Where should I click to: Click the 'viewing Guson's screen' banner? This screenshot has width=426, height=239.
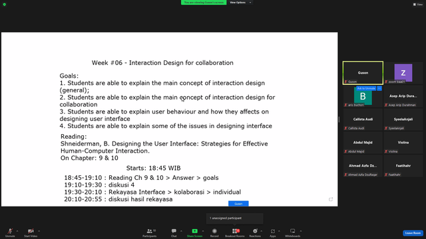pos(204,3)
